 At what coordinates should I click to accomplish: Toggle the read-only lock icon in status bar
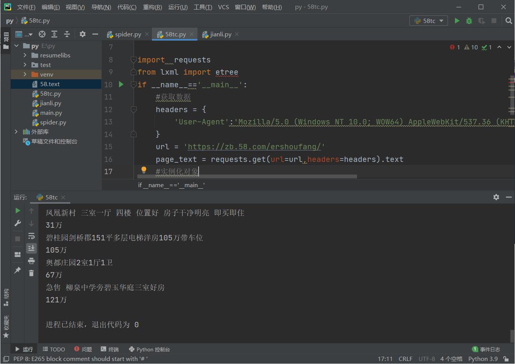506,359
